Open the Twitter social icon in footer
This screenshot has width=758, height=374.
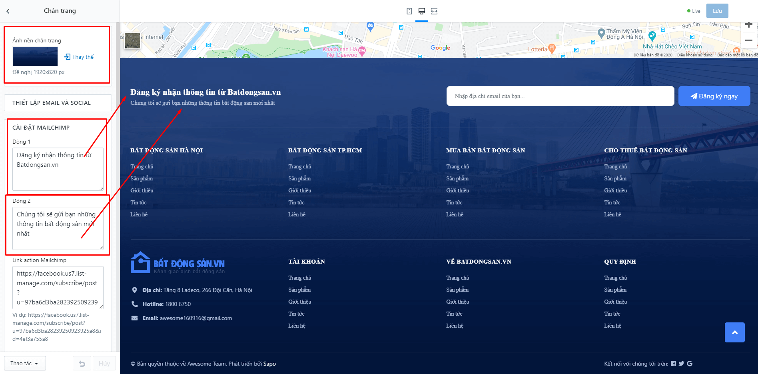pos(681,364)
